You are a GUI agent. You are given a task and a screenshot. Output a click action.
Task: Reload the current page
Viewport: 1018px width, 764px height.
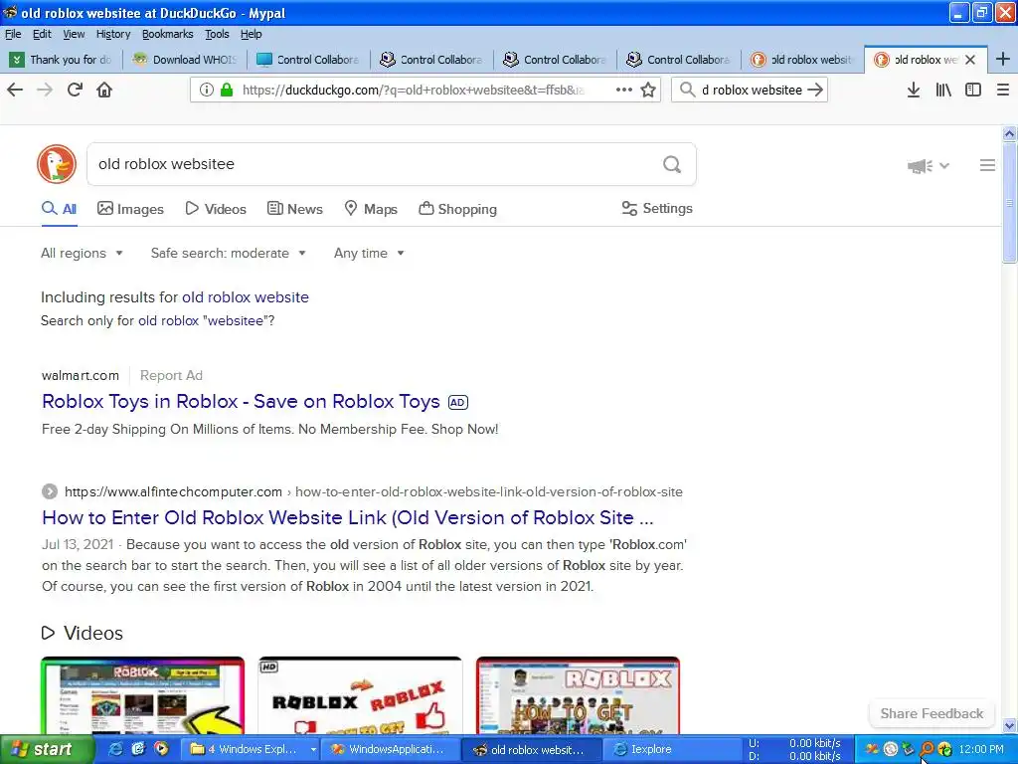coord(75,90)
